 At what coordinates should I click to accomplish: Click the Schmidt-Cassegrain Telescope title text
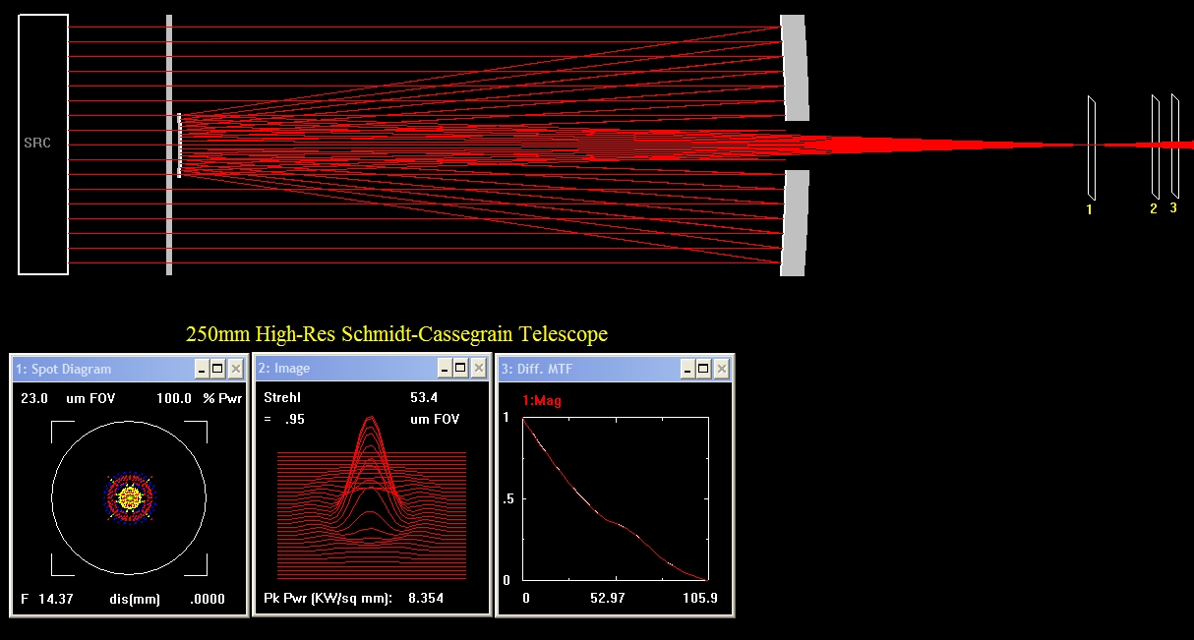(396, 334)
